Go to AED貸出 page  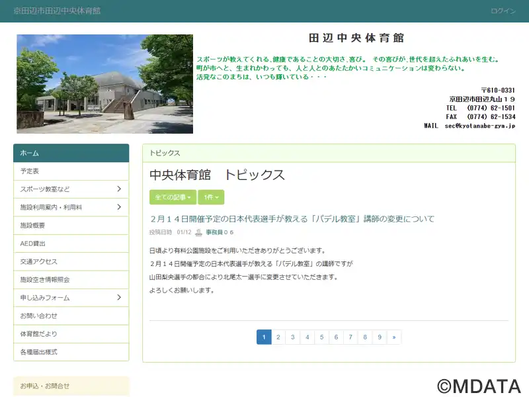point(71,243)
